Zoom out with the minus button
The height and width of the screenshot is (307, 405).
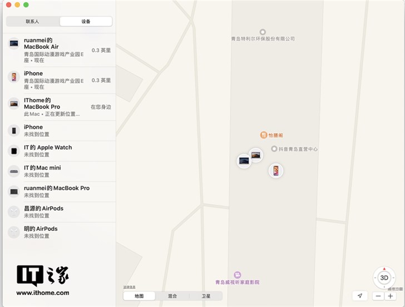(378, 296)
